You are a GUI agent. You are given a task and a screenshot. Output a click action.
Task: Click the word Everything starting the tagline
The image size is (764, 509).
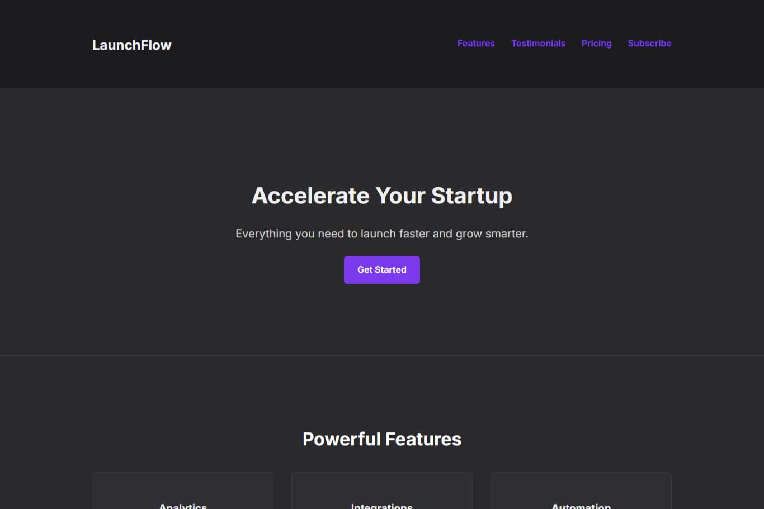point(263,234)
